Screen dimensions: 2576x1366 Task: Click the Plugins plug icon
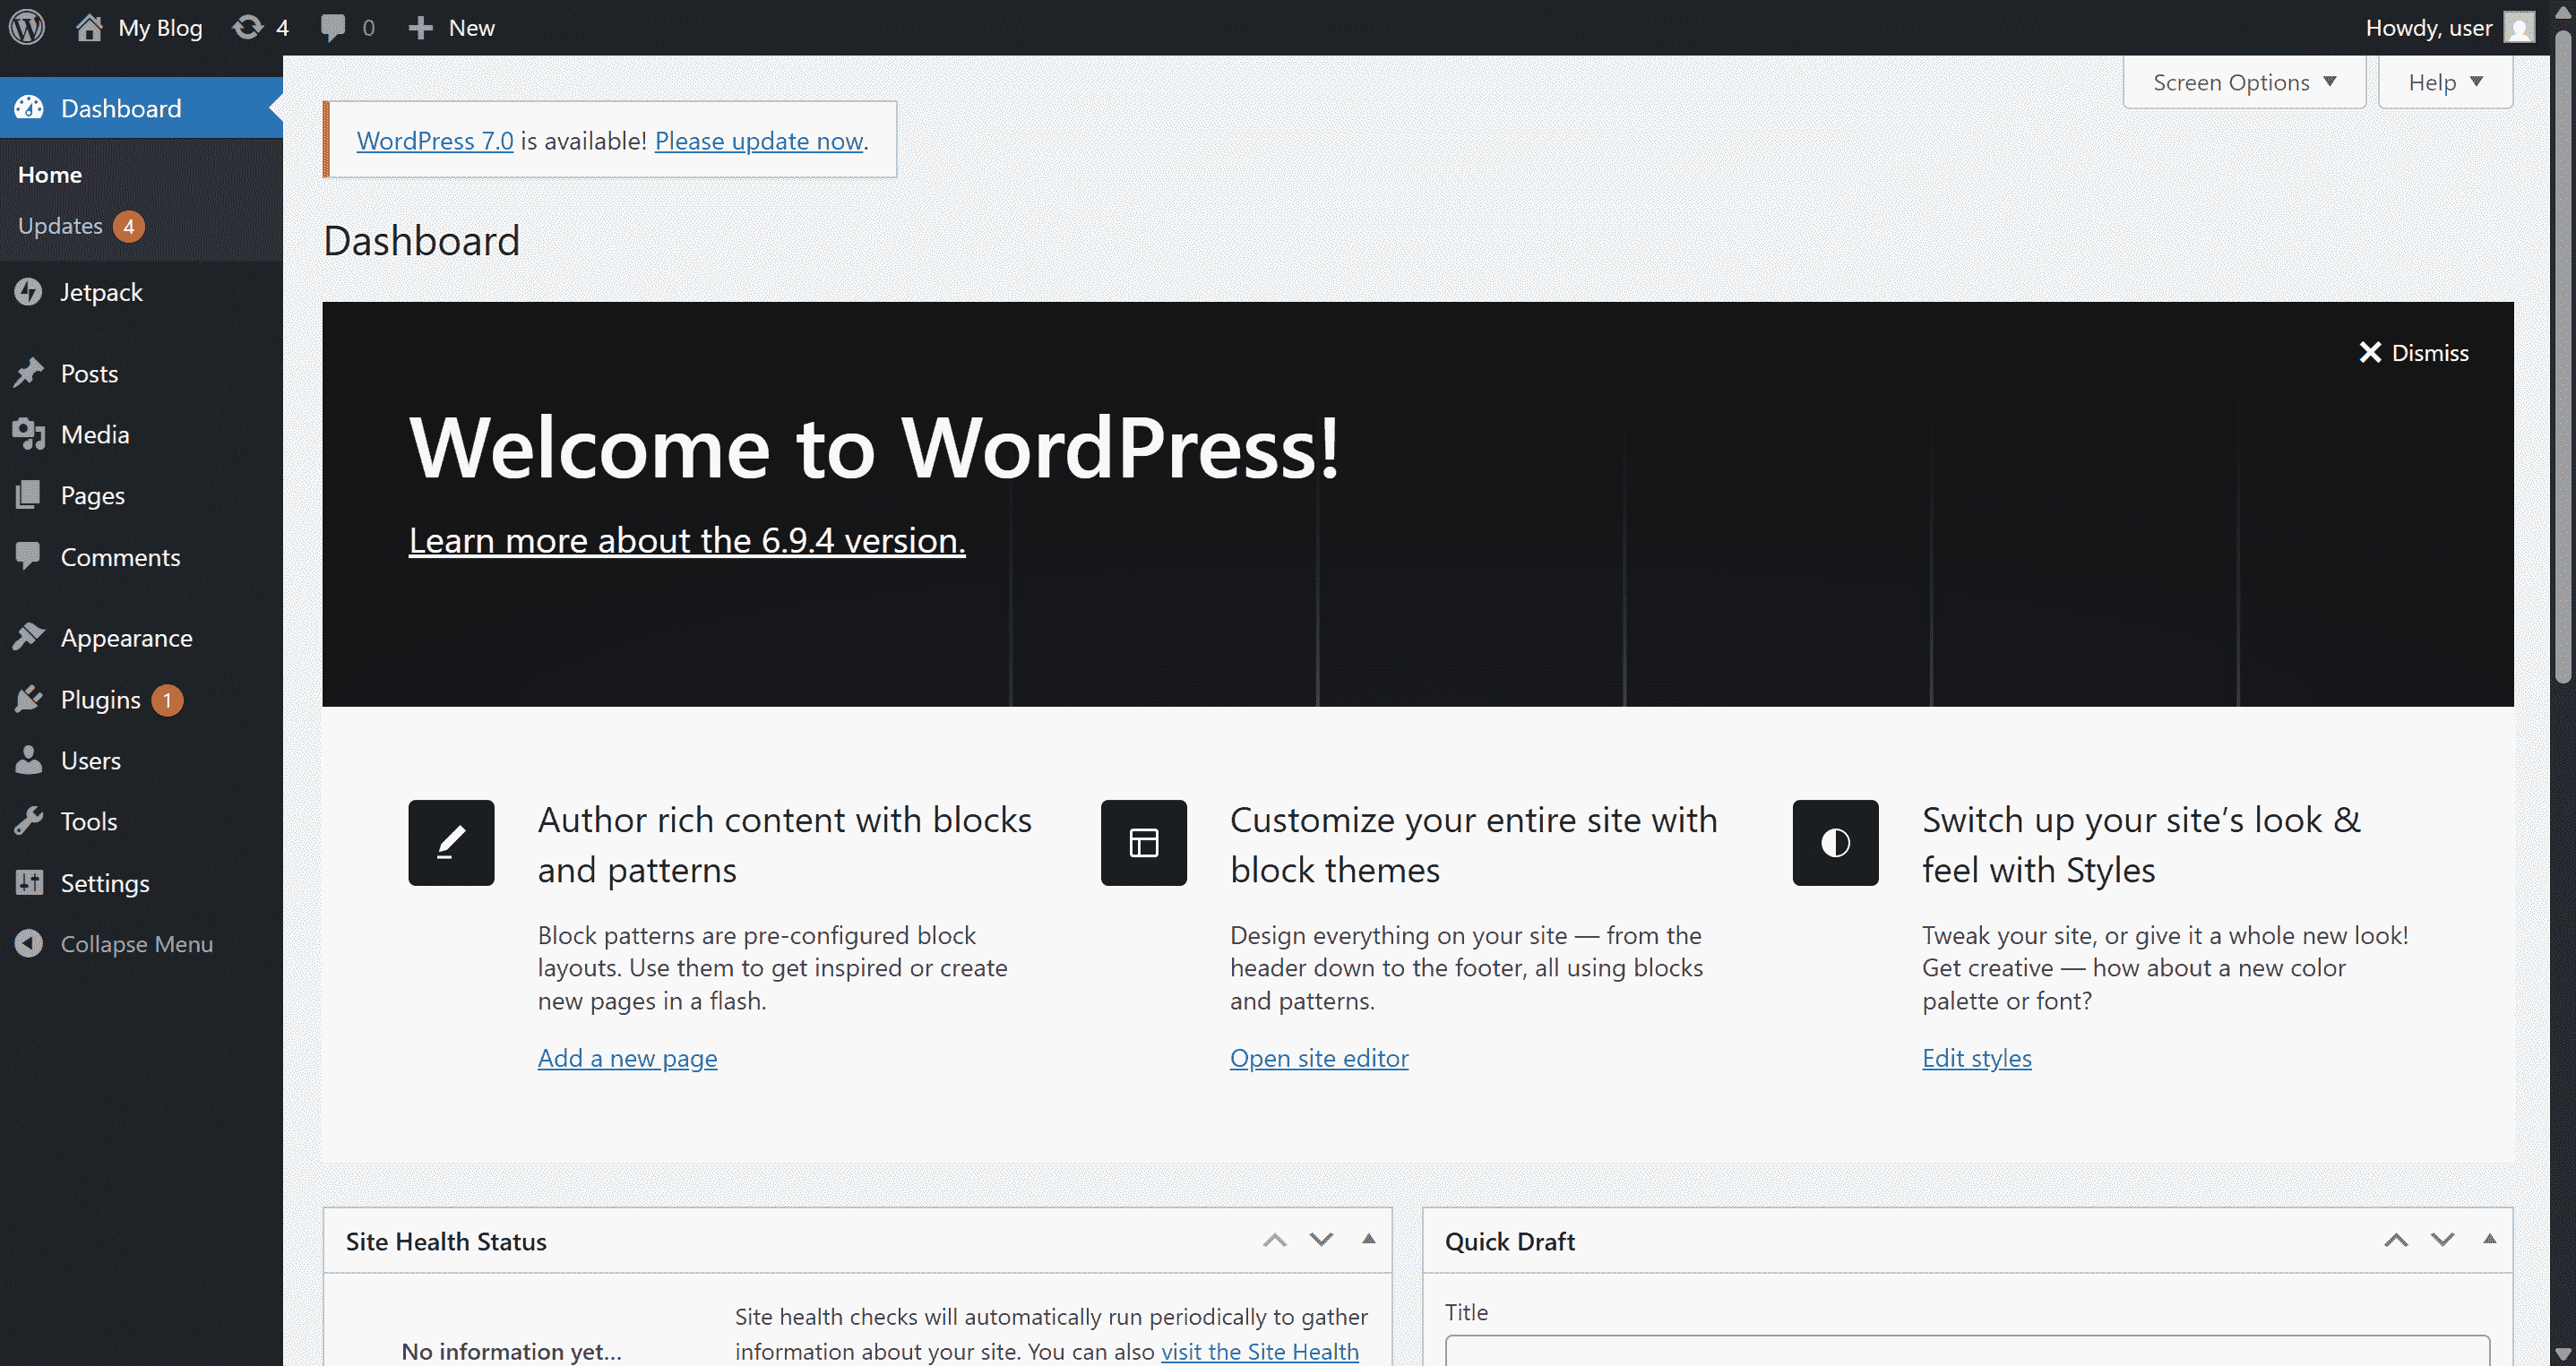coord(29,699)
